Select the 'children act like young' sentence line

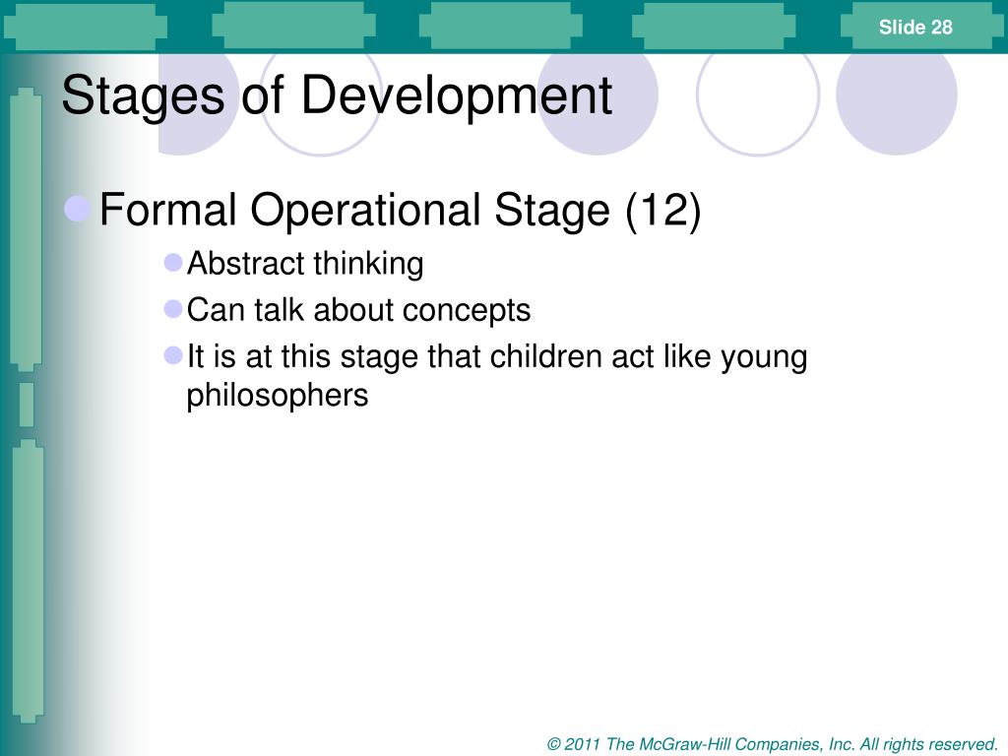click(x=497, y=356)
